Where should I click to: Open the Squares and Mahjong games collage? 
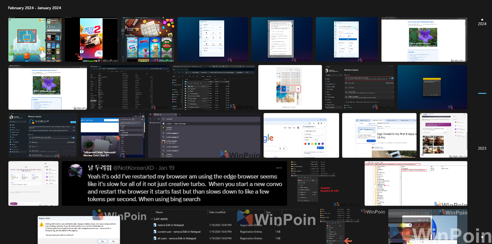(x=148, y=39)
